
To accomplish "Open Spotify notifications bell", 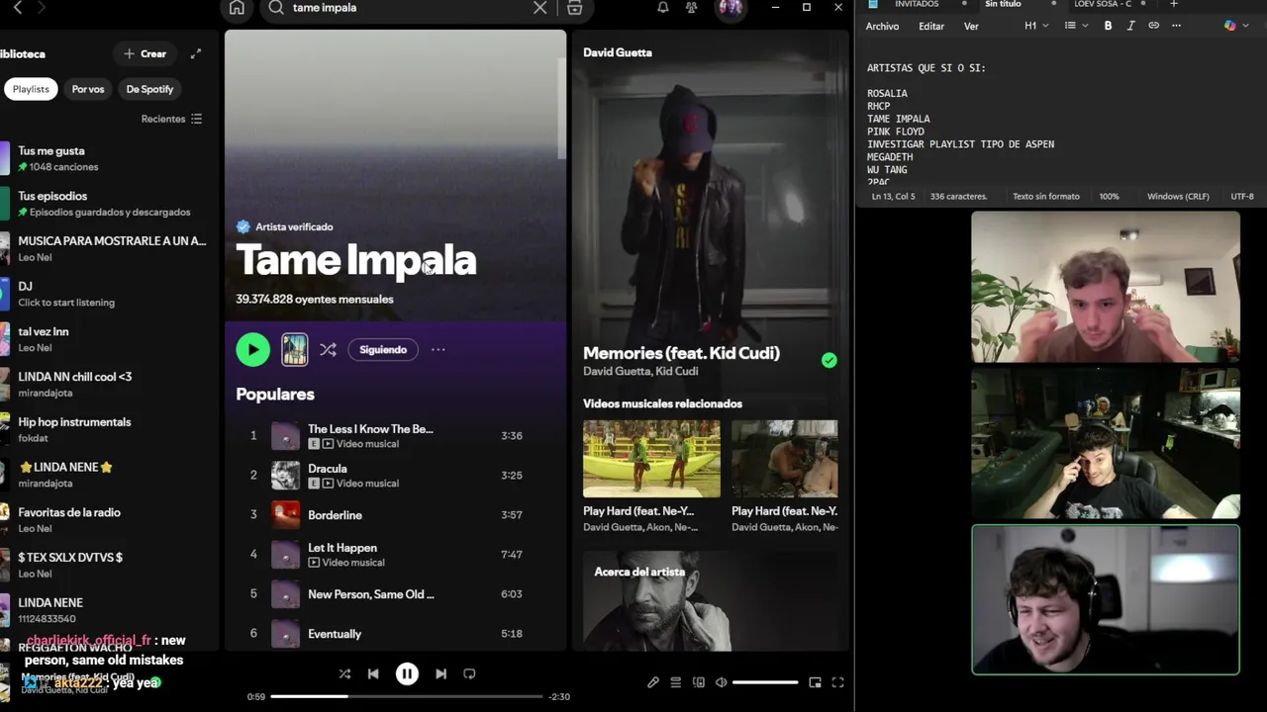I will pos(663,8).
